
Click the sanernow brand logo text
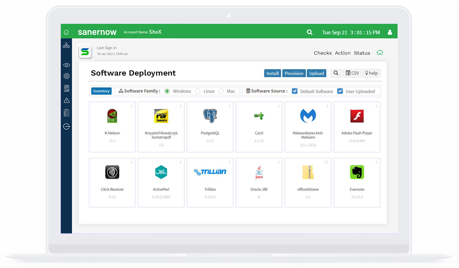click(97, 32)
